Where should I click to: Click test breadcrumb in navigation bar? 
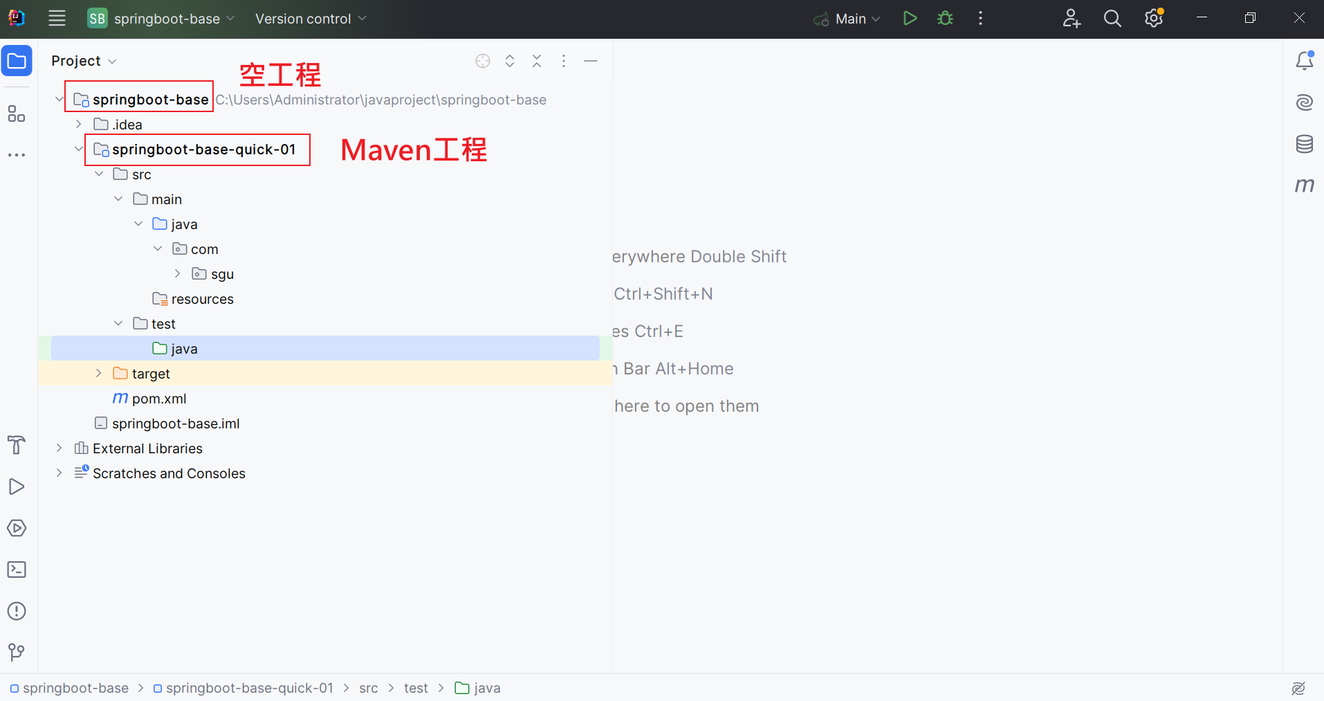coord(416,688)
